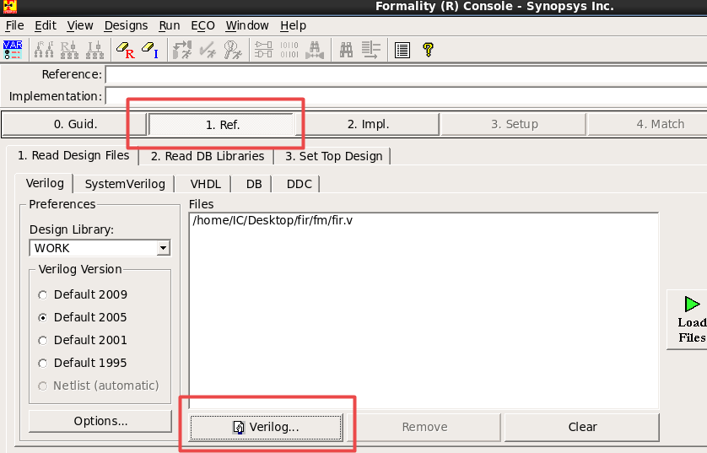The image size is (707, 453).
Task: Click the logic gates schematic icon
Action: (264, 50)
